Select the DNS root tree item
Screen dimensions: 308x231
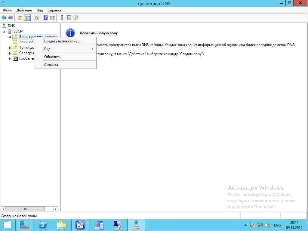[x=11, y=26]
